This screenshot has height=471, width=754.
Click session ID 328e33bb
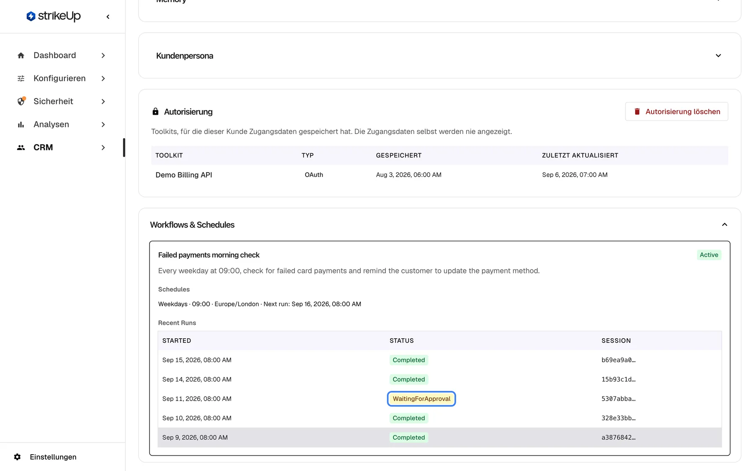click(x=618, y=418)
